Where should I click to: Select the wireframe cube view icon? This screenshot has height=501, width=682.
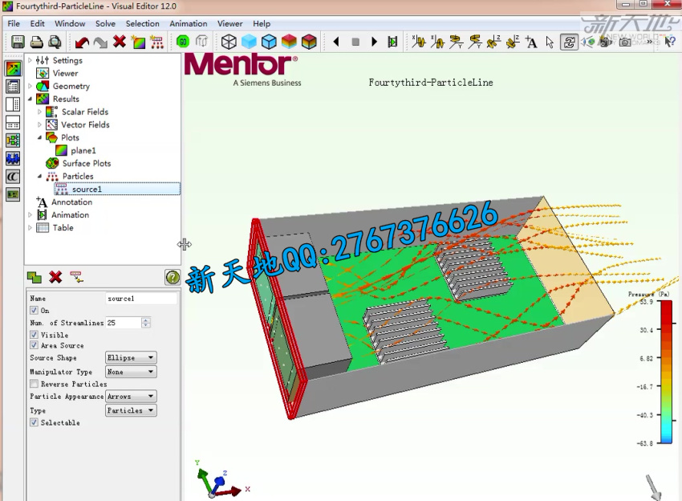click(229, 42)
